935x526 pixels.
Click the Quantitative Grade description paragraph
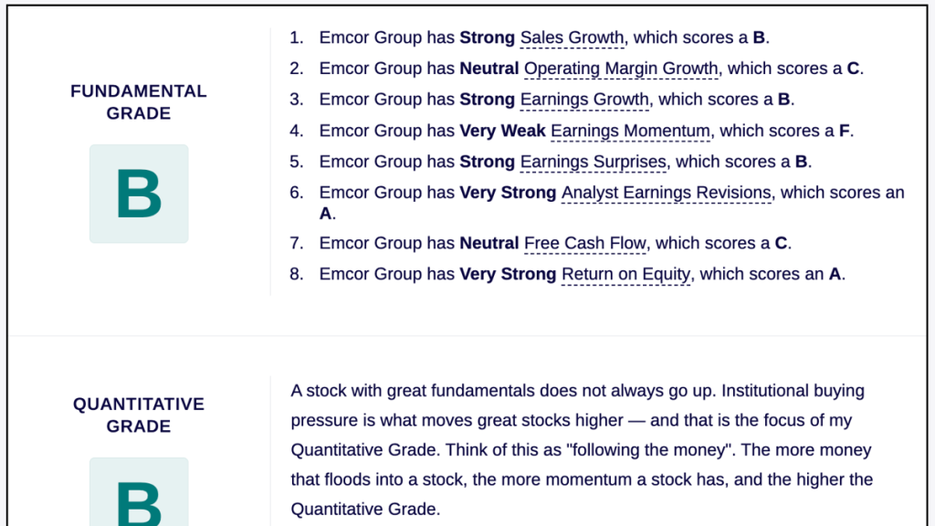pos(582,449)
